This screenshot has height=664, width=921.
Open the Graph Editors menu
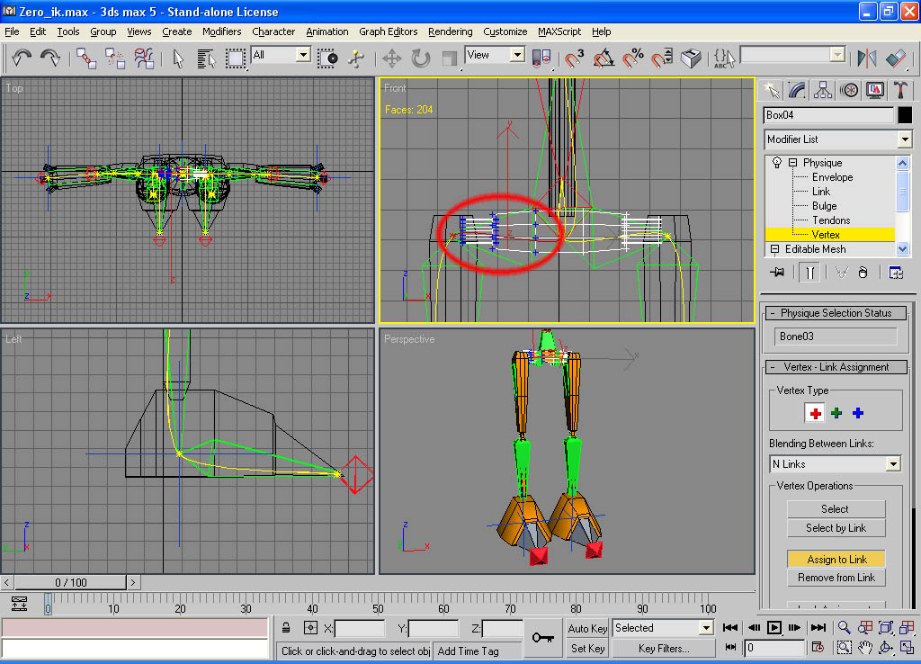click(388, 31)
